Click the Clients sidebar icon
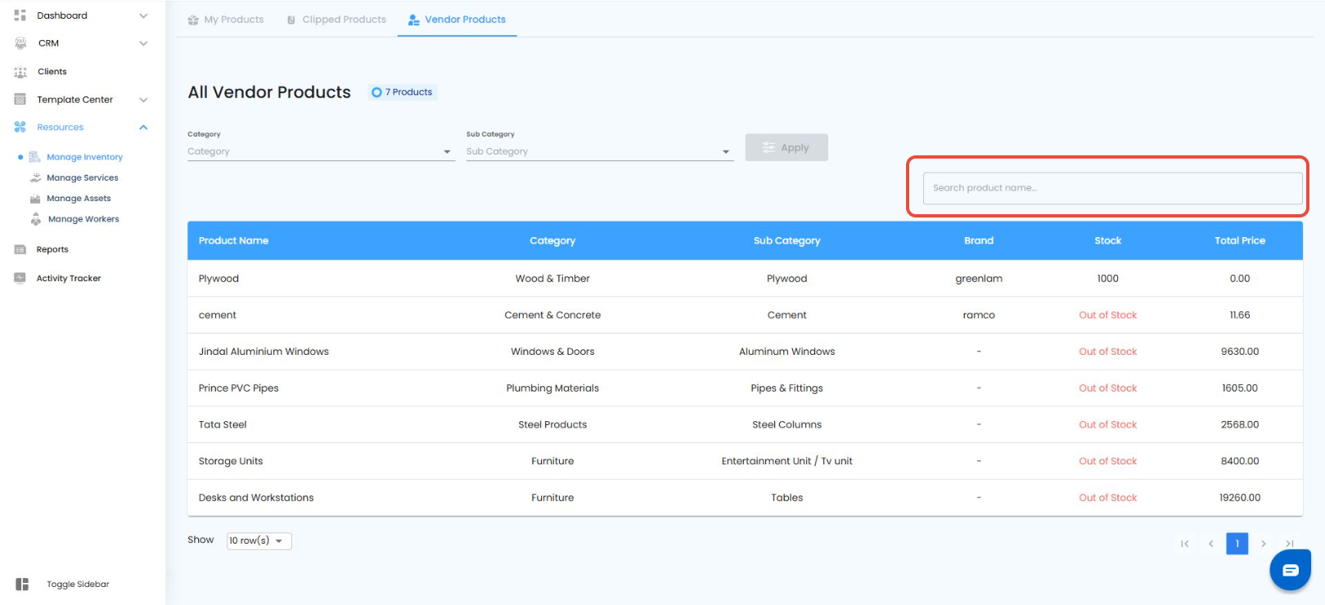Image resolution: width=1325 pixels, height=605 pixels. [20, 72]
